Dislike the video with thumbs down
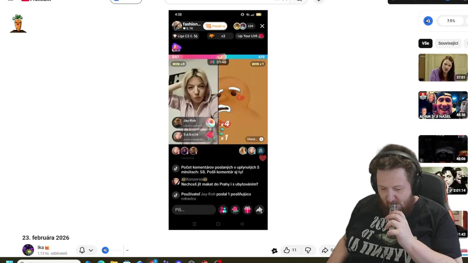Viewport: 468px width, 263px height. (308, 250)
